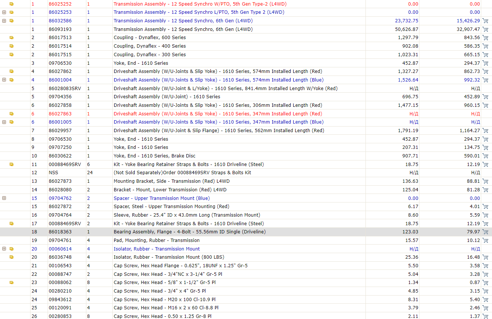Viewport: 492px width, 319px height.
Task: Click price 50,626.87
Action: tap(406, 29)
